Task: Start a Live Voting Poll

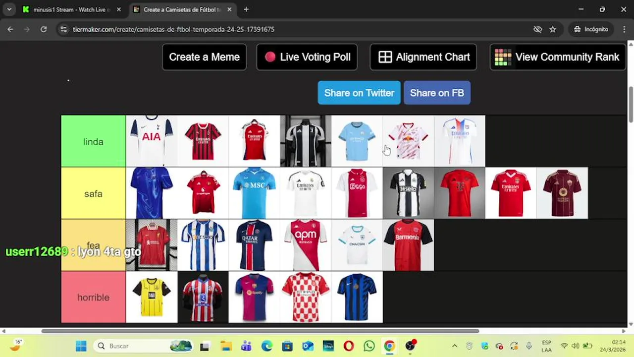Action: 307,57
